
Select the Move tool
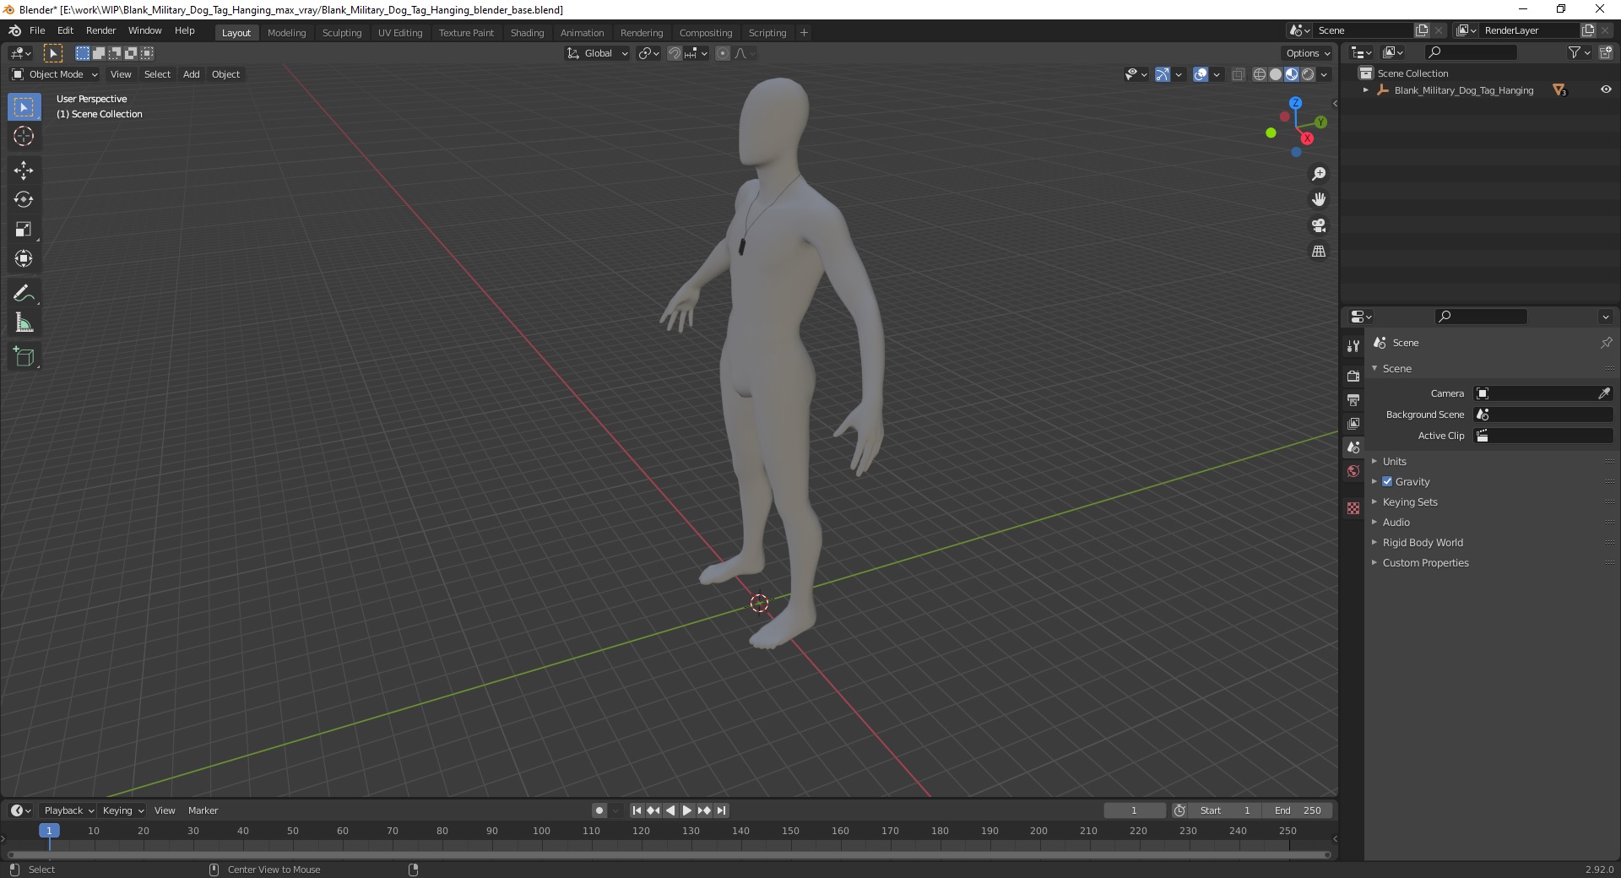pyautogui.click(x=24, y=171)
